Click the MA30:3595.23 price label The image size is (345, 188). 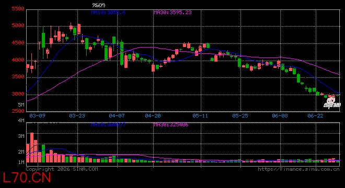(172, 13)
